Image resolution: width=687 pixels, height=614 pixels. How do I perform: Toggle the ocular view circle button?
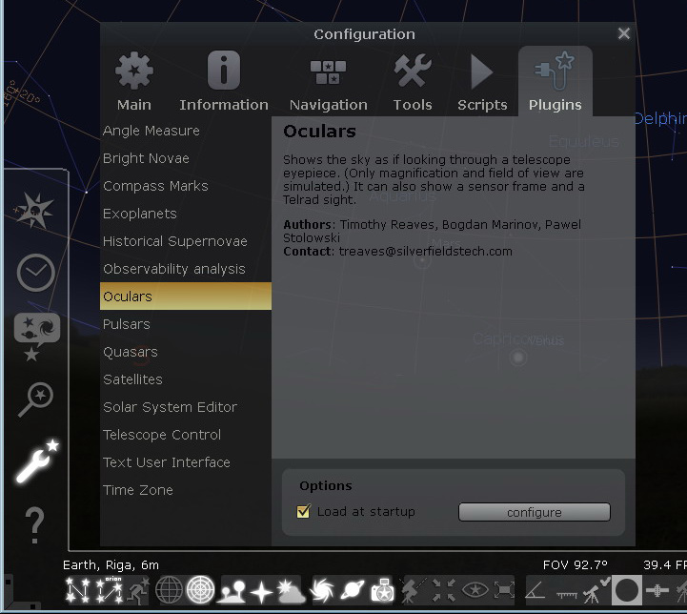pyautogui.click(x=627, y=591)
